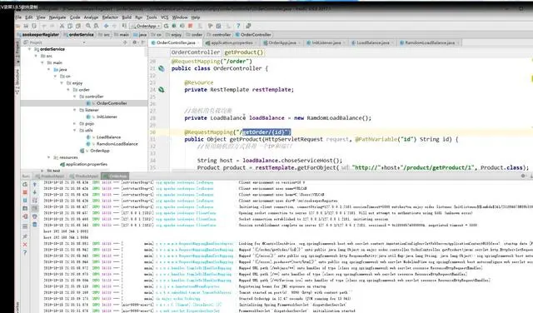
Task: Click zookeeperRegister in navigation bar
Action: pos(38,35)
